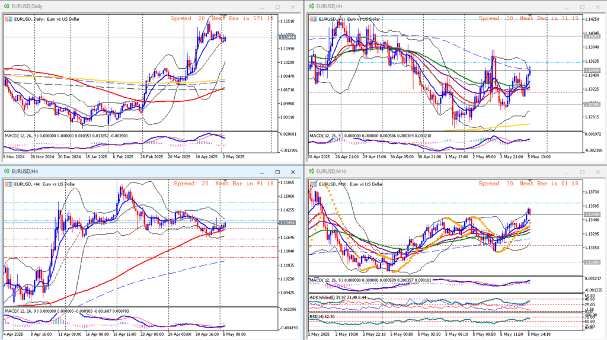Click 1.15865 on H4 price scale

pos(287,182)
